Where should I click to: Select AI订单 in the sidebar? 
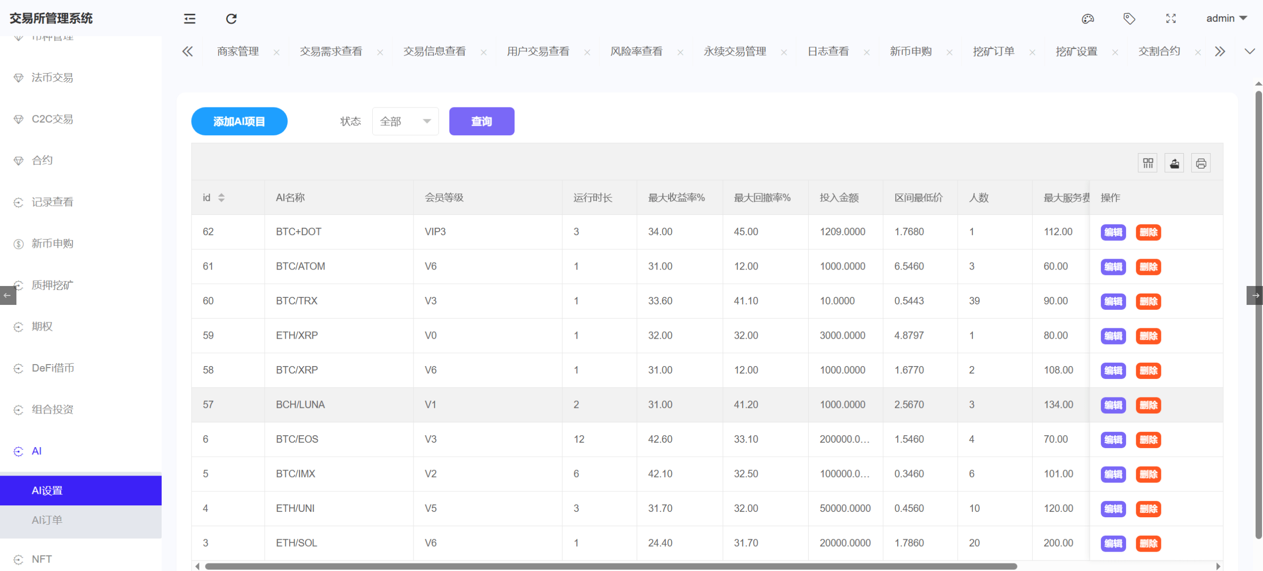pyautogui.click(x=47, y=519)
